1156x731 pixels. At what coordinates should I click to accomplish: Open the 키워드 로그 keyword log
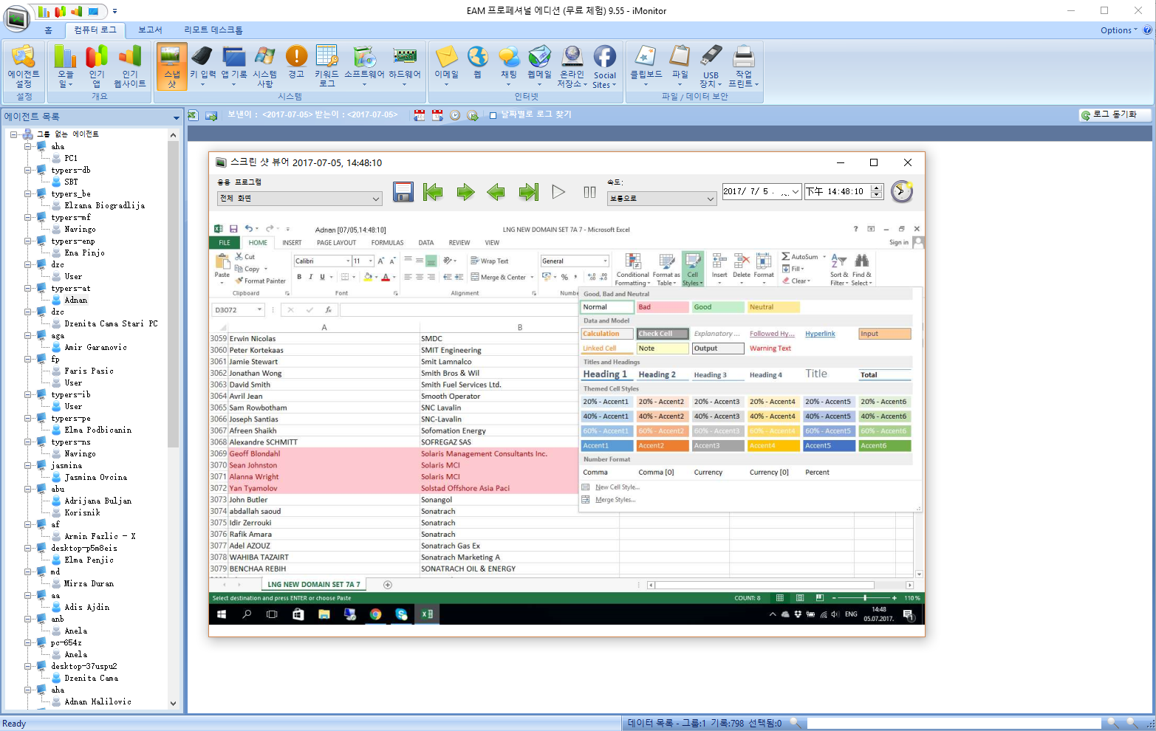pyautogui.click(x=326, y=66)
